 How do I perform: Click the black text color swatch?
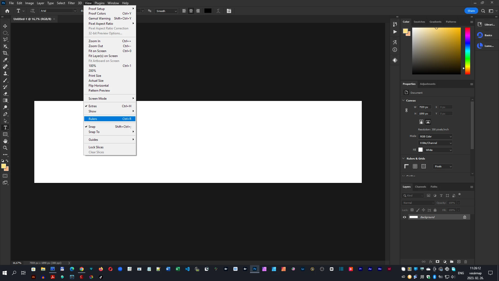[208, 11]
